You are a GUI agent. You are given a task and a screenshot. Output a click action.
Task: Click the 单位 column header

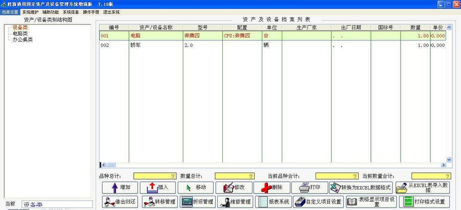pyautogui.click(x=272, y=28)
